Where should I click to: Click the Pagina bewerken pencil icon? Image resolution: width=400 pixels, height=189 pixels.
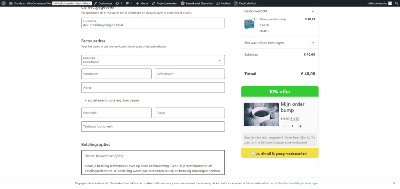[153, 3]
